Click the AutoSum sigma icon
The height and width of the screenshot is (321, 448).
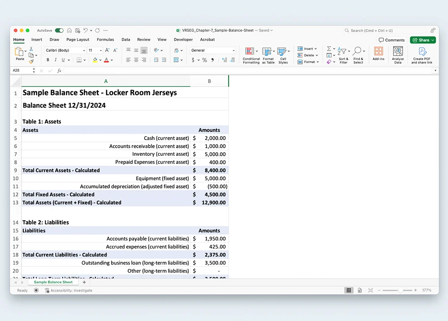click(329, 48)
